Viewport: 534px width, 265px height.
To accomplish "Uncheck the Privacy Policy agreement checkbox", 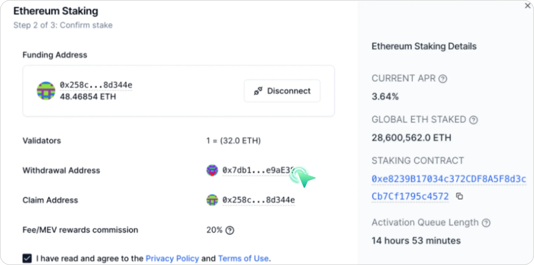I will click(x=27, y=258).
